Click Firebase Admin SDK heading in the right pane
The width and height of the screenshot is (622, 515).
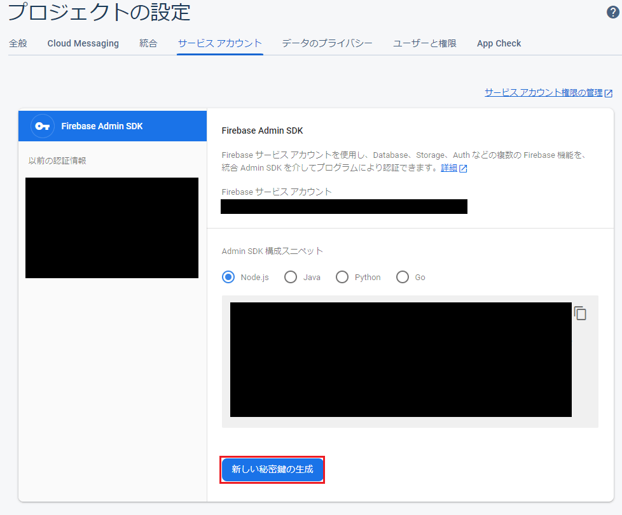pos(262,131)
